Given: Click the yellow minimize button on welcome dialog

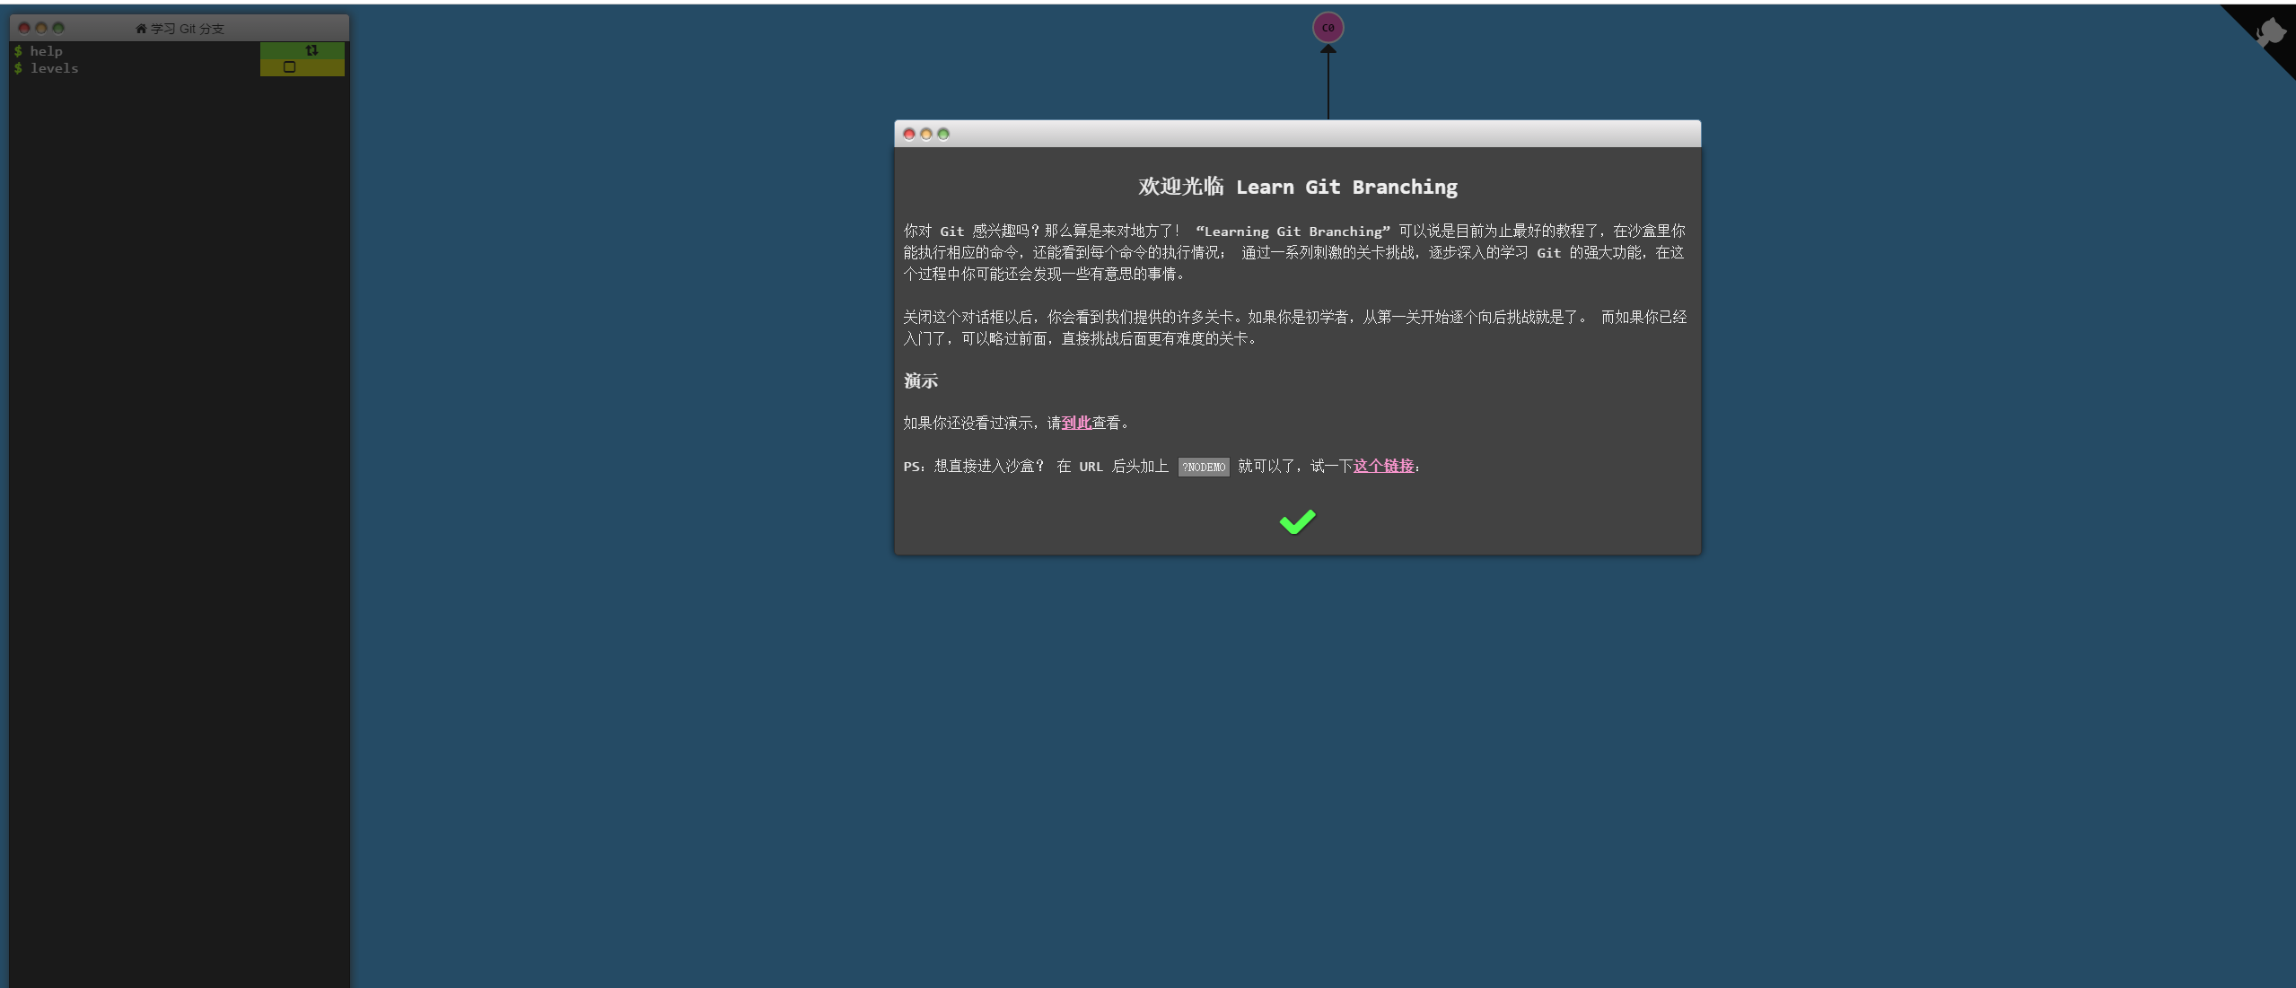Looking at the screenshot, I should coord(926,135).
